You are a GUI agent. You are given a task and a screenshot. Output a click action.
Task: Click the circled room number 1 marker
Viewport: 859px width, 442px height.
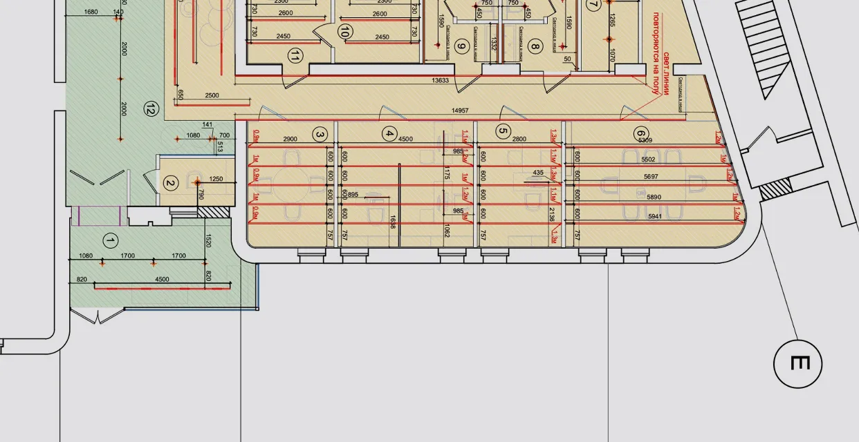pyautogui.click(x=109, y=240)
